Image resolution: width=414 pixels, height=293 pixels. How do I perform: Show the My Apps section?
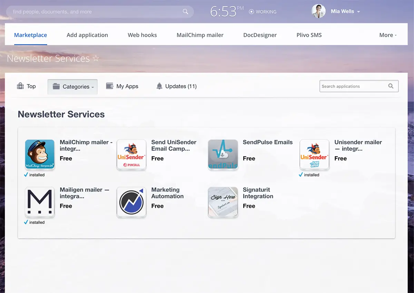click(122, 87)
